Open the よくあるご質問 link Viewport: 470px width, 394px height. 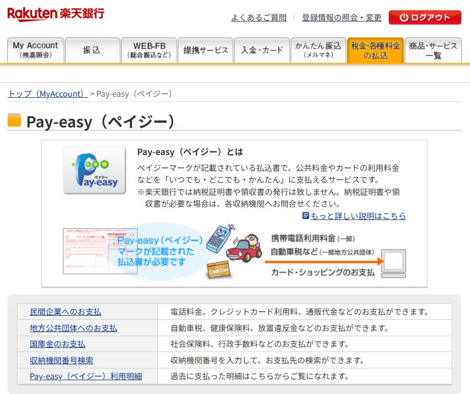[258, 18]
